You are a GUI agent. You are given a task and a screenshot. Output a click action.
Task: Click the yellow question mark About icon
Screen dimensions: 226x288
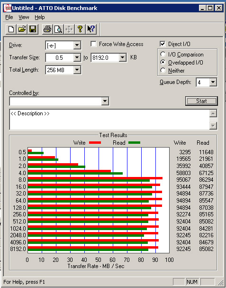[80, 29]
